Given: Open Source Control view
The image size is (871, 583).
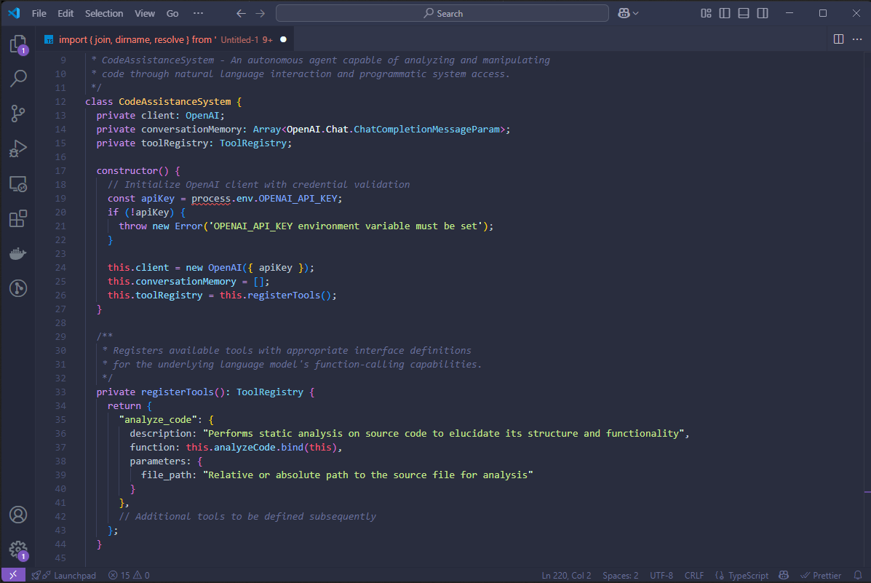Looking at the screenshot, I should [18, 113].
